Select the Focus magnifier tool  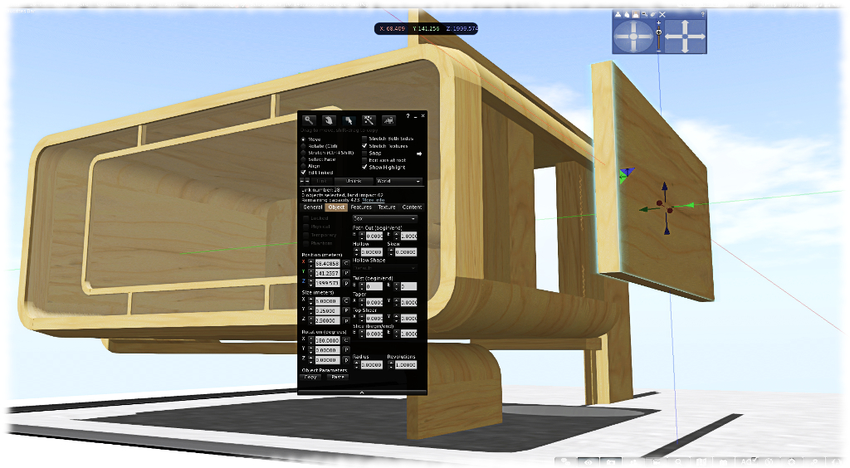coord(309,120)
